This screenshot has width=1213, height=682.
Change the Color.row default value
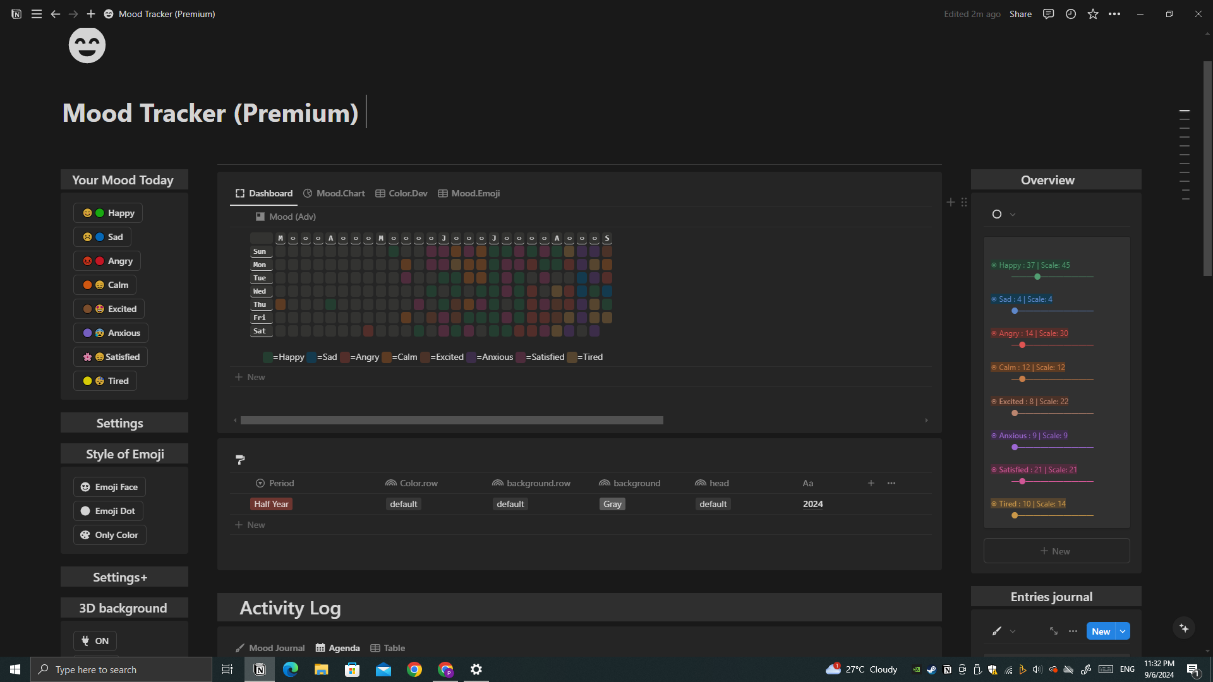click(x=404, y=504)
